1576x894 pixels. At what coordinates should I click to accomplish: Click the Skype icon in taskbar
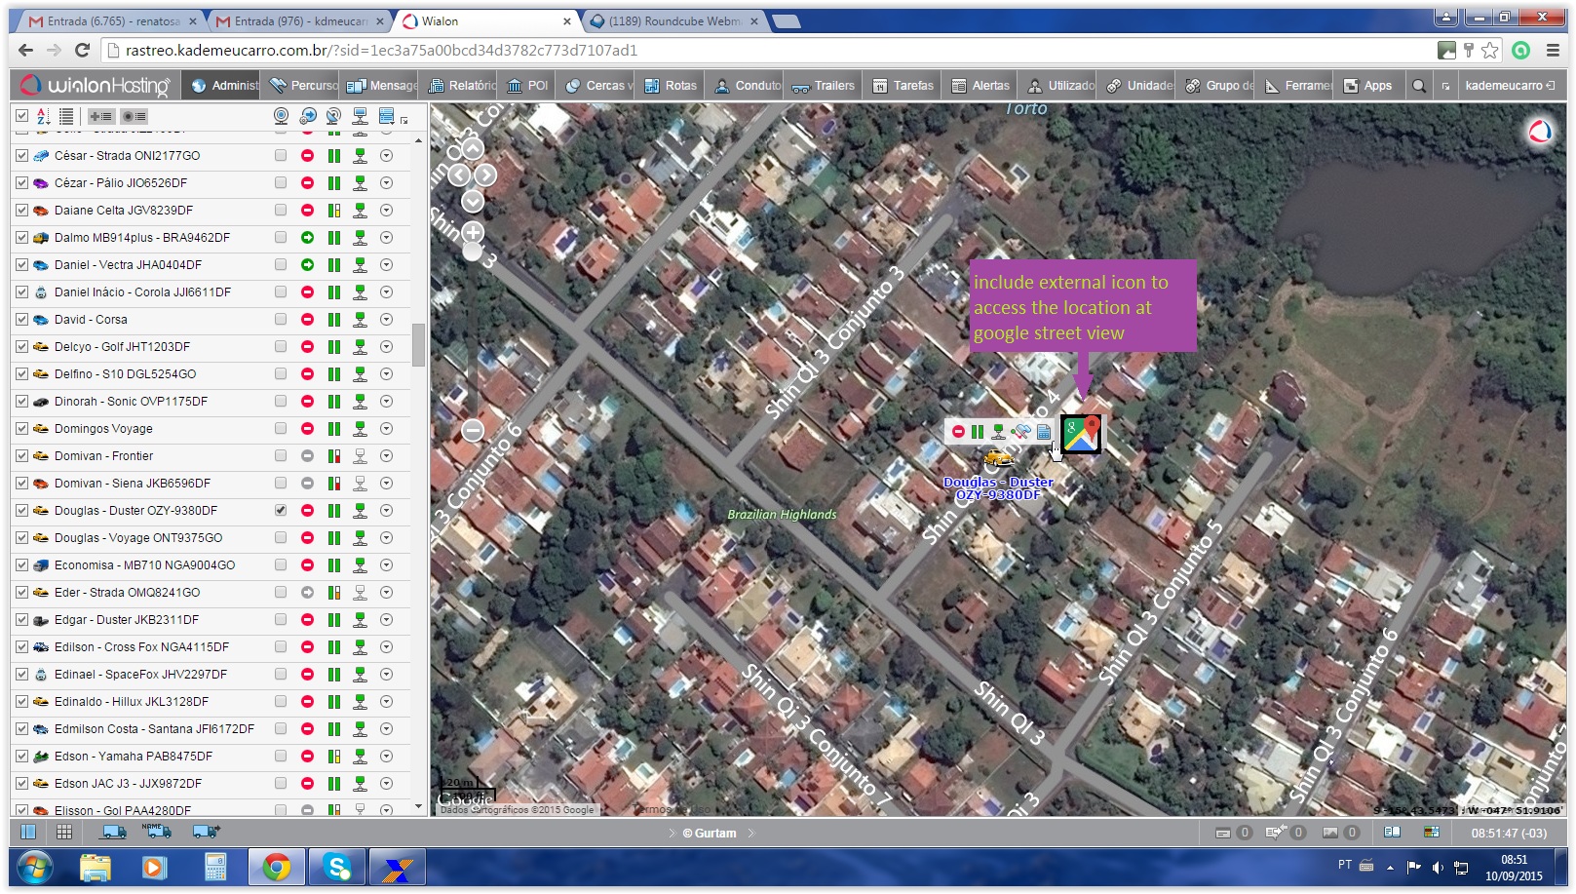click(x=337, y=867)
